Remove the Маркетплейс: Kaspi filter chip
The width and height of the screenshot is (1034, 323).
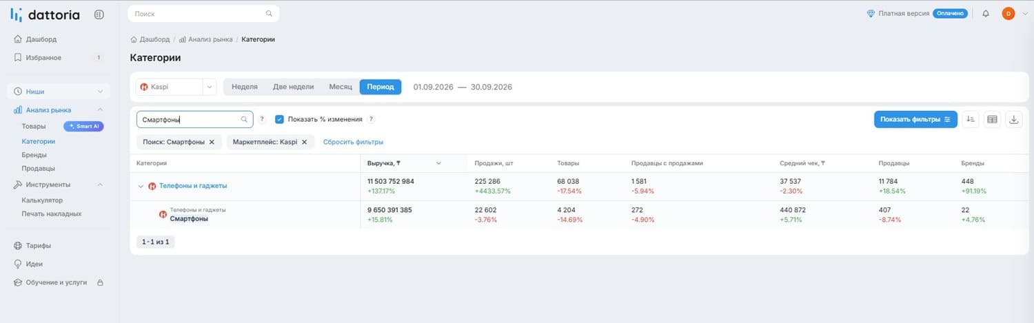coord(304,142)
